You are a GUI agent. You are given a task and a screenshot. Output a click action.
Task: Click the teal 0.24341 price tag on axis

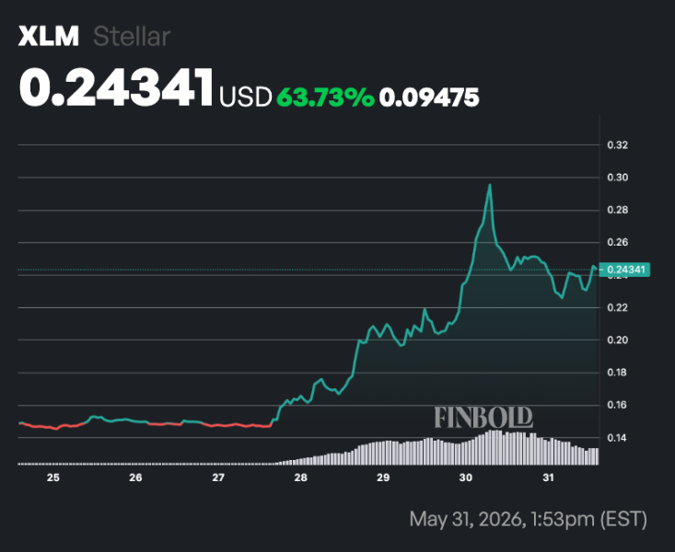point(625,270)
